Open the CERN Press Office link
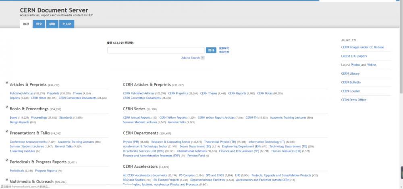The image size is (403, 189). 354,100
